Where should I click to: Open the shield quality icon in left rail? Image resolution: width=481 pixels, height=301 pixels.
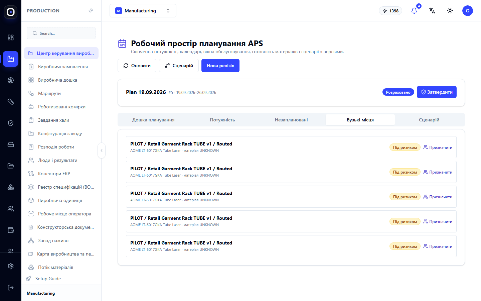pos(11,123)
